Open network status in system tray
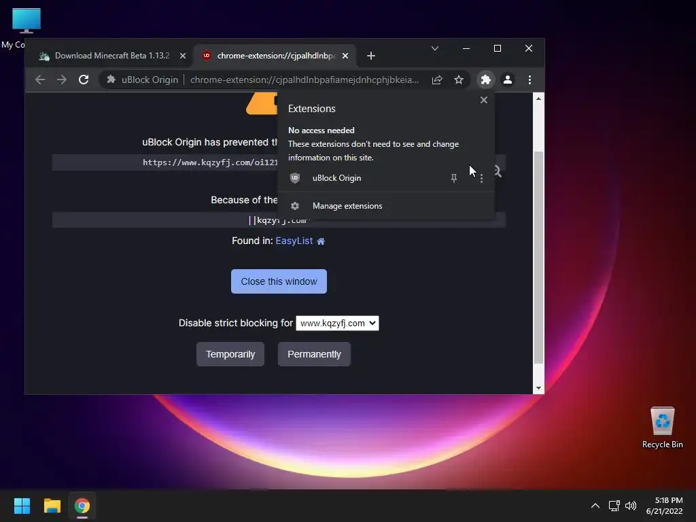The width and height of the screenshot is (696, 522). (x=614, y=506)
